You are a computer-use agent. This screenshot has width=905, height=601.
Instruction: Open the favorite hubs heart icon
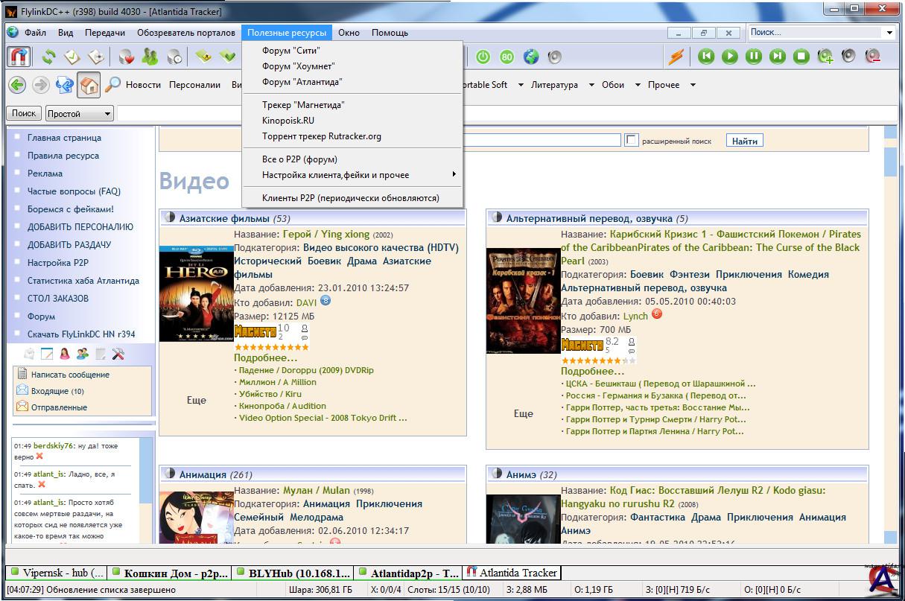click(x=127, y=57)
